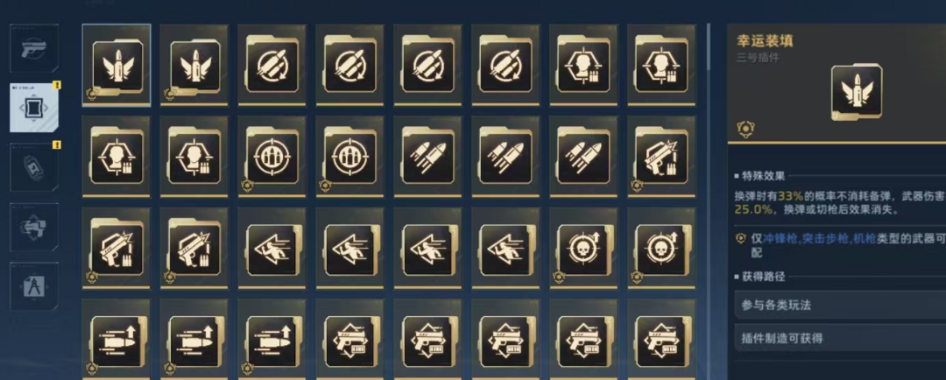Open the sidebar category with the grenade-like icon
The width and height of the screenshot is (946, 380).
[34, 167]
